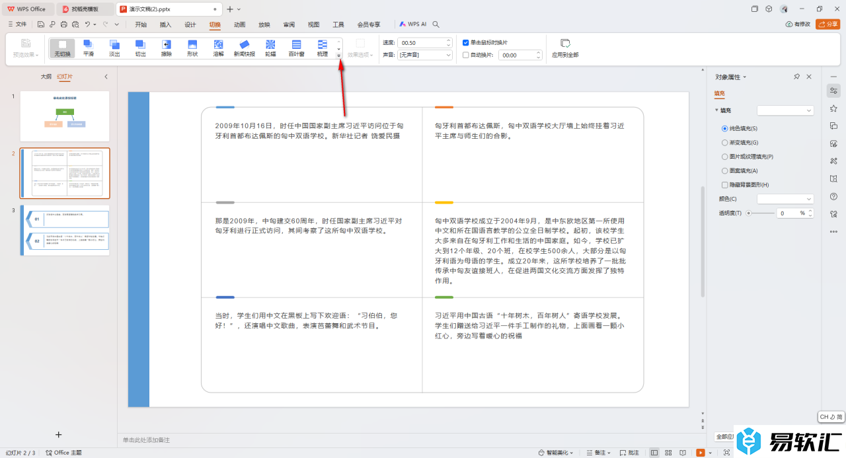Screen dimensions: 846x458
Task: Click the star icon in right sidebar
Action: [833, 108]
